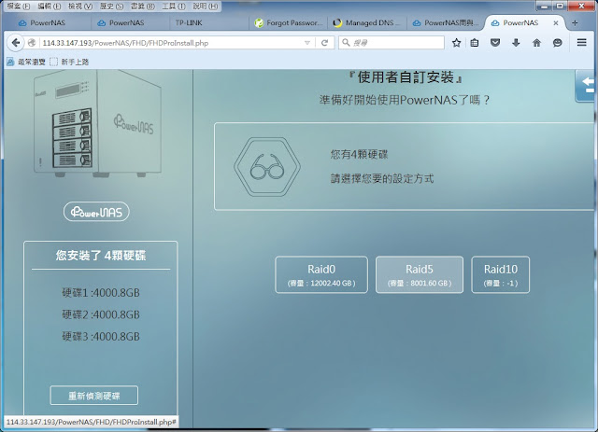The width and height of the screenshot is (598, 432).
Task: Click the 使用者自訂安裝 title
Action: (x=406, y=77)
